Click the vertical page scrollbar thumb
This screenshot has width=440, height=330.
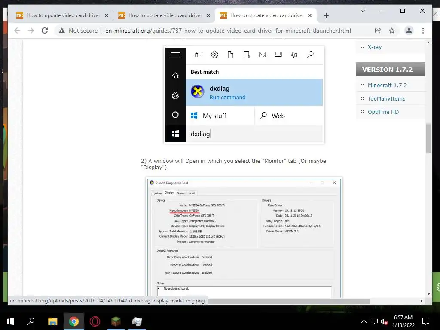click(428, 138)
